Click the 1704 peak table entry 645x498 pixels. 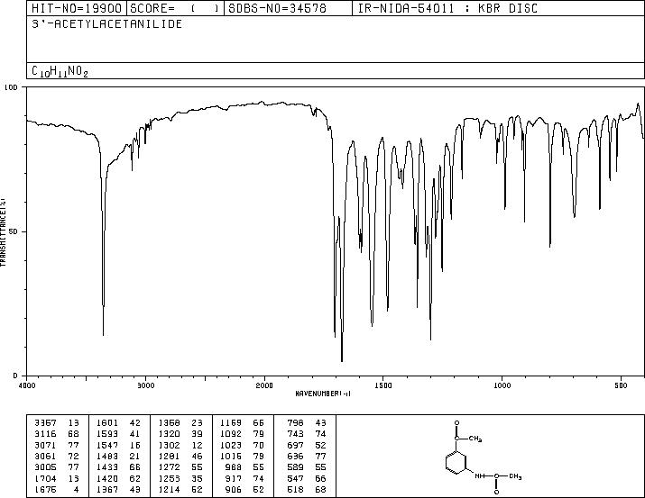(x=56, y=479)
